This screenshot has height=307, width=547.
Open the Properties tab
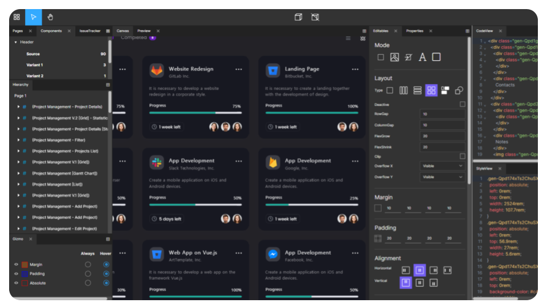(x=414, y=31)
